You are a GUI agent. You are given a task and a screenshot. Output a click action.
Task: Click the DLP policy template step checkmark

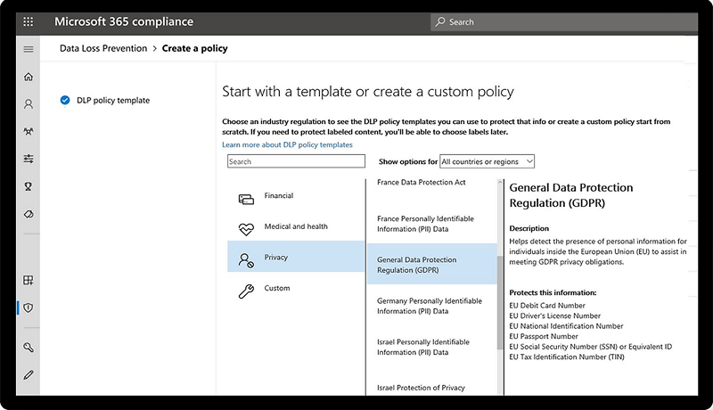pos(65,101)
